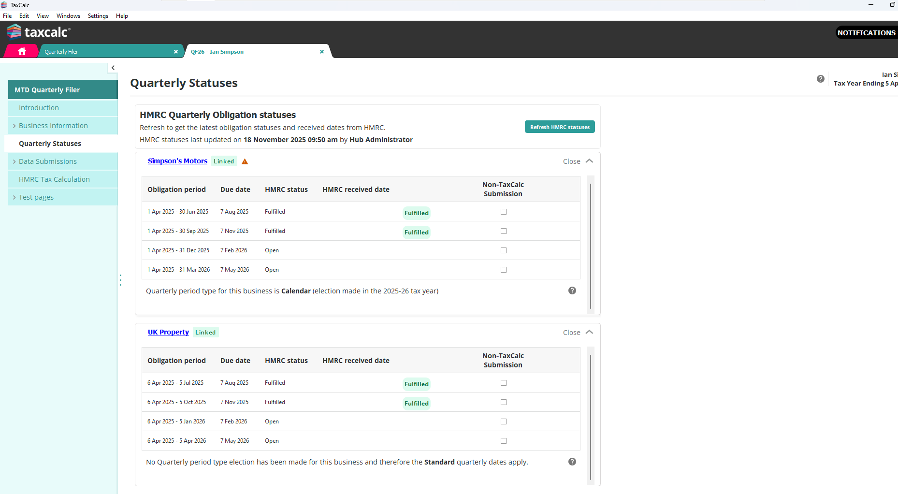The image size is (898, 494).
Task: Select HMRC Tax Calculation in the sidebar
Action: (63, 179)
